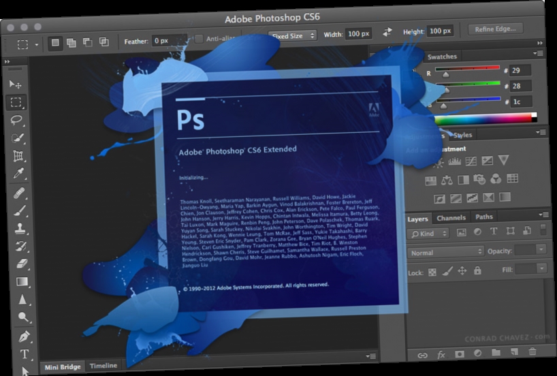The width and height of the screenshot is (557, 376).
Task: Open the Timeline tab
Action: click(103, 366)
